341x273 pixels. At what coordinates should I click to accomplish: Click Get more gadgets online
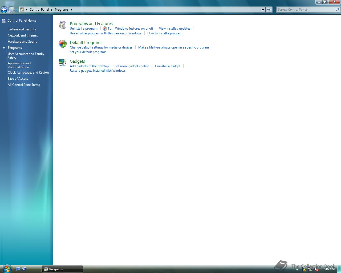(x=132, y=66)
